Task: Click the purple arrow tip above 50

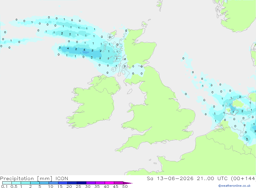Action: [128, 183]
